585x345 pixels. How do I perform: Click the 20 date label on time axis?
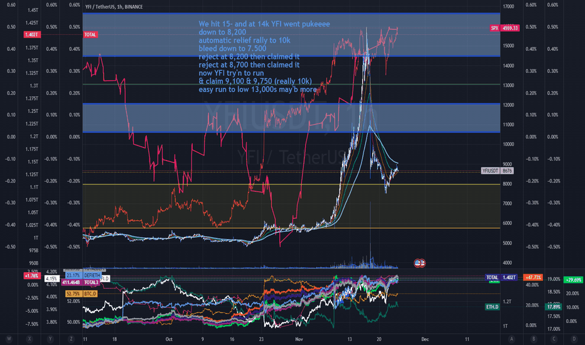click(379, 339)
